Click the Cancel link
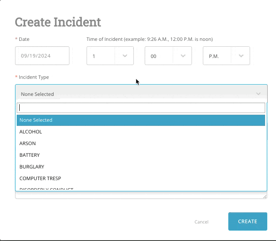This screenshot has height=241, width=276. 201,222
